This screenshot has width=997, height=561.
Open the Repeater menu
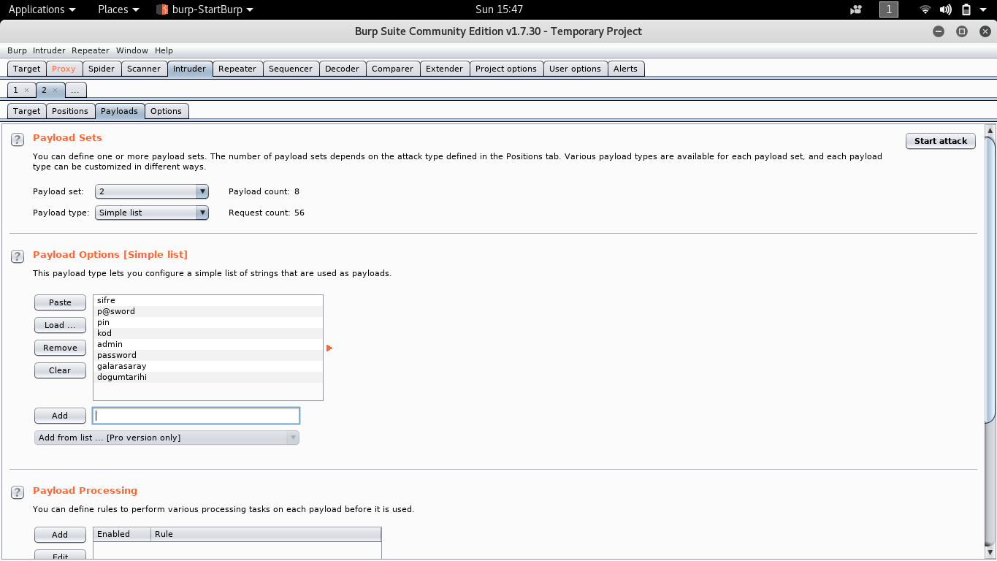point(91,50)
